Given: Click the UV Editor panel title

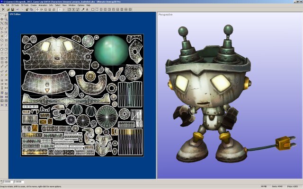Looking at the screenshot, I should pyautogui.click(x=15, y=14).
